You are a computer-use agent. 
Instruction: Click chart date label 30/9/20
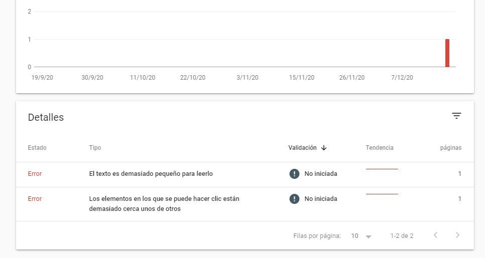click(92, 78)
